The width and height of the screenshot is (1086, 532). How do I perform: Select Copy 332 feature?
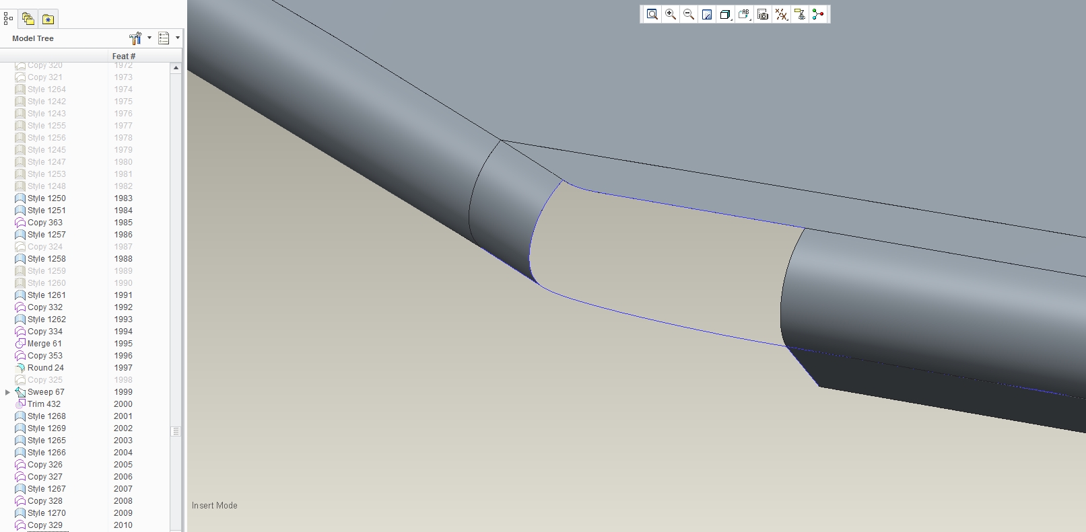[39, 307]
